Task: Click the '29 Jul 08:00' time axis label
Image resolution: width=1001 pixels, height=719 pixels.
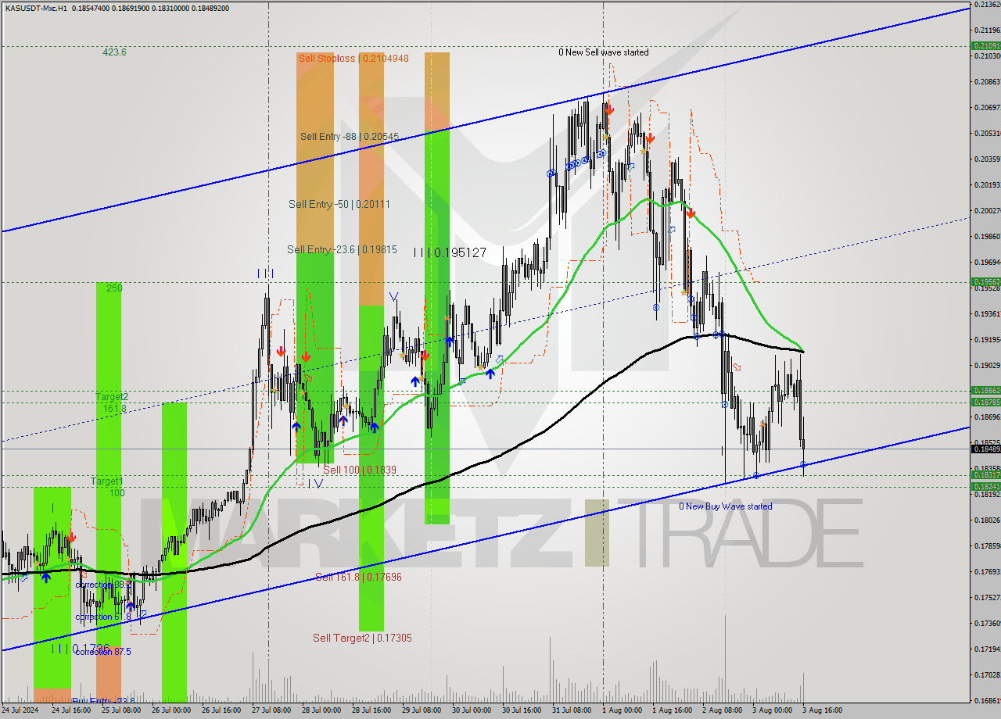Action: pyautogui.click(x=422, y=710)
